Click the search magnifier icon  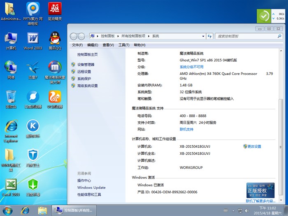[x=279, y=36]
